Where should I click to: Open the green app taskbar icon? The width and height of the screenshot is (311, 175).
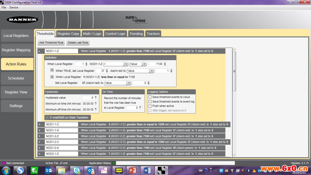point(34,170)
